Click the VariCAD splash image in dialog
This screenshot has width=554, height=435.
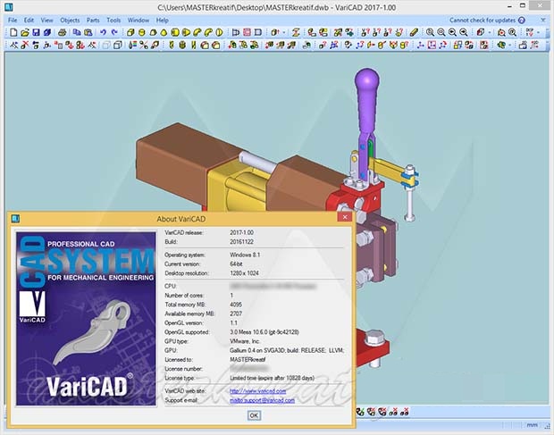click(86, 319)
